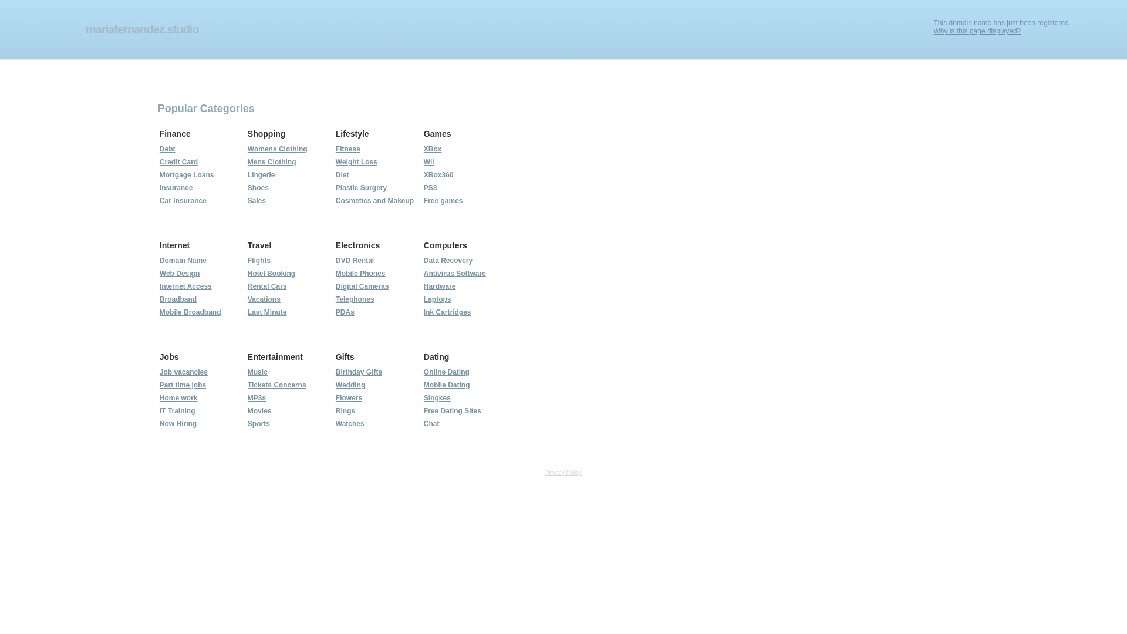This screenshot has height=634, width=1127.
Task: Click the Mobile Broadband link
Action: (x=190, y=312)
